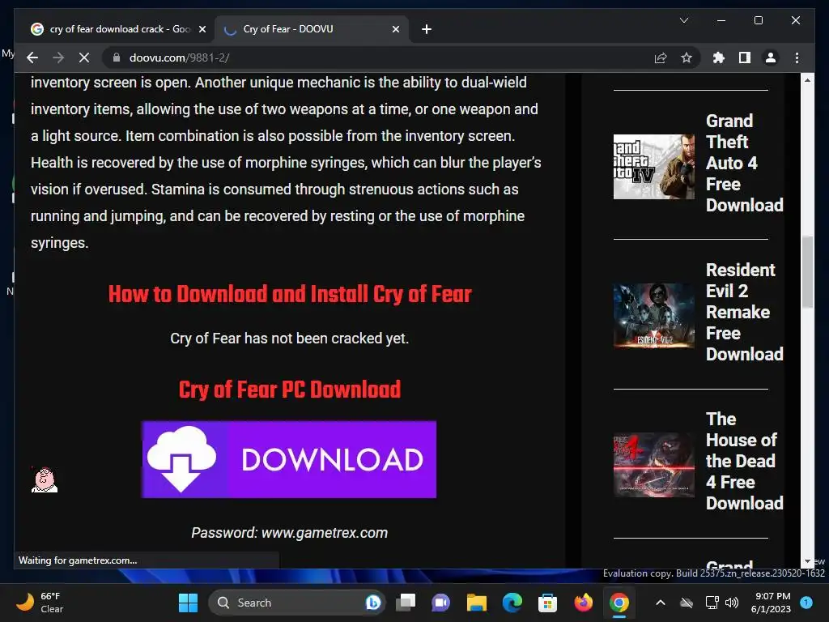Viewport: 829px width, 622px height.
Task: Open The House of the Dead 4 link
Action: tap(745, 461)
